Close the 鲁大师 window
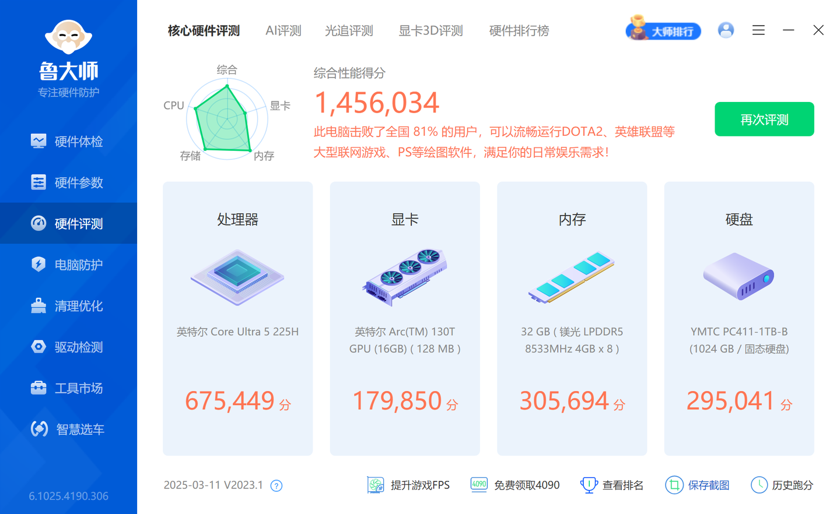 pos(818,30)
